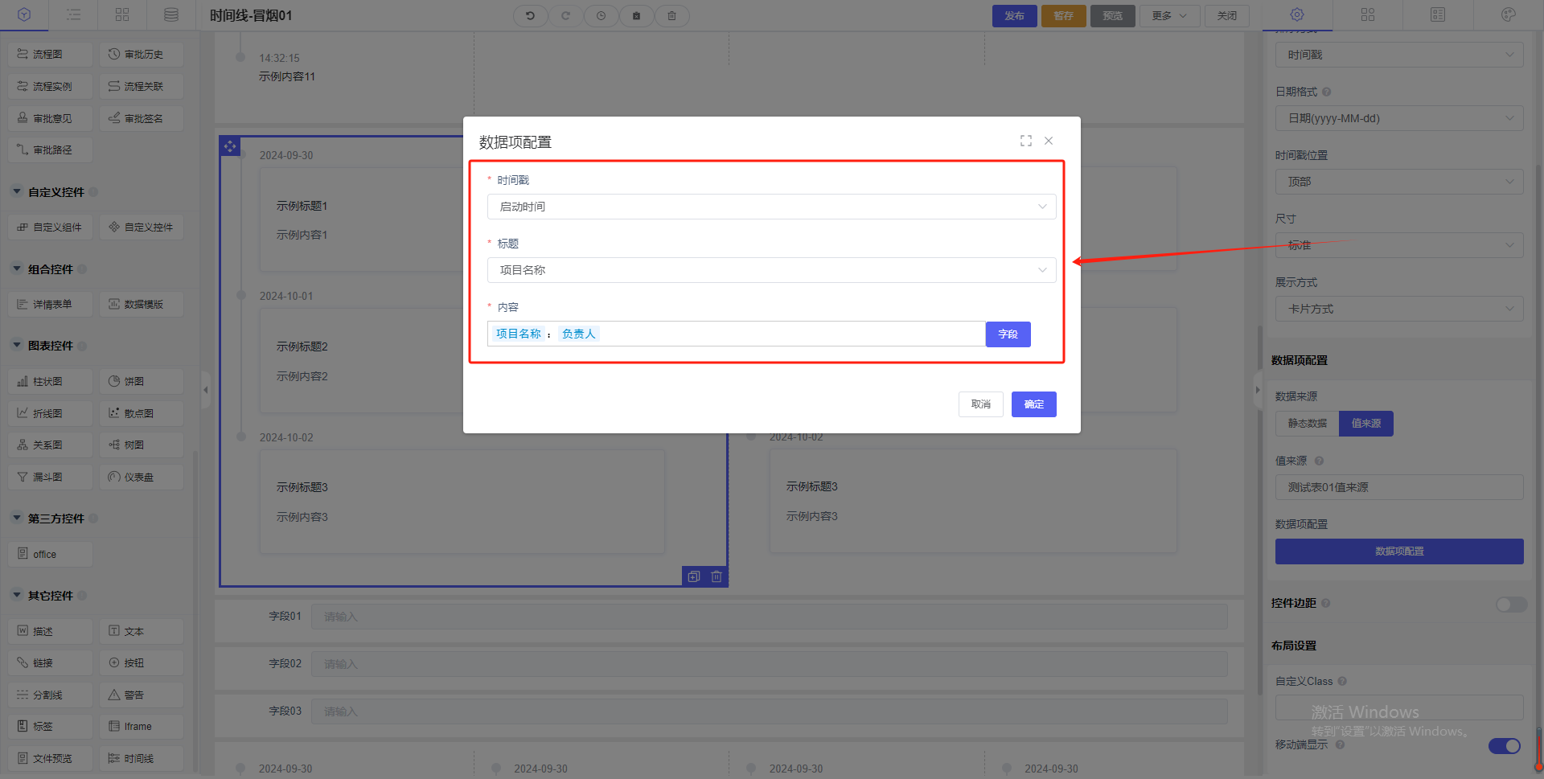Image resolution: width=1544 pixels, height=779 pixels.
Task: Click the 确定 button in the dialog
Action: pos(1033,404)
